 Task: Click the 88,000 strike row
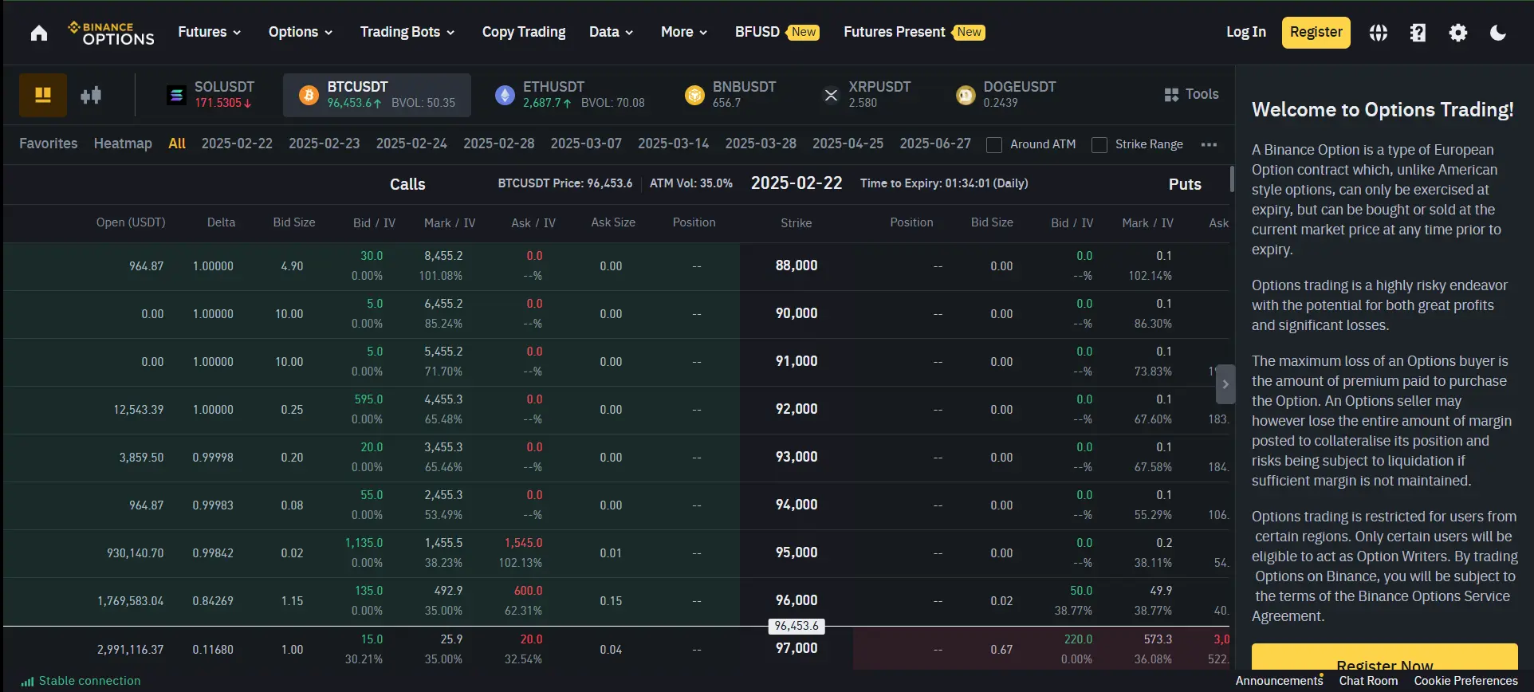click(617, 266)
